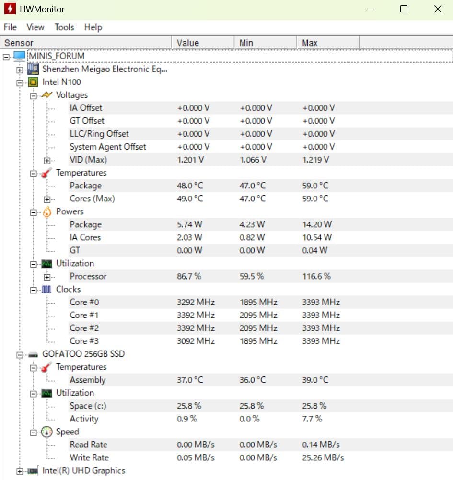This screenshot has height=480, width=453.
Task: Expand the Shenzhen Meigao Electronic node
Action: (x=20, y=70)
